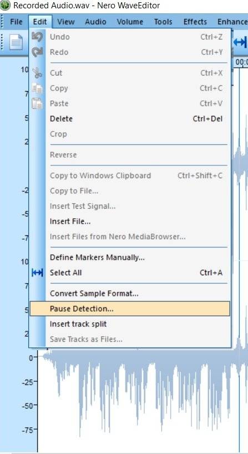Click the Nero WaveEditor app icon in the title bar
Image resolution: width=248 pixels, height=454 pixels.
pos(5,5)
